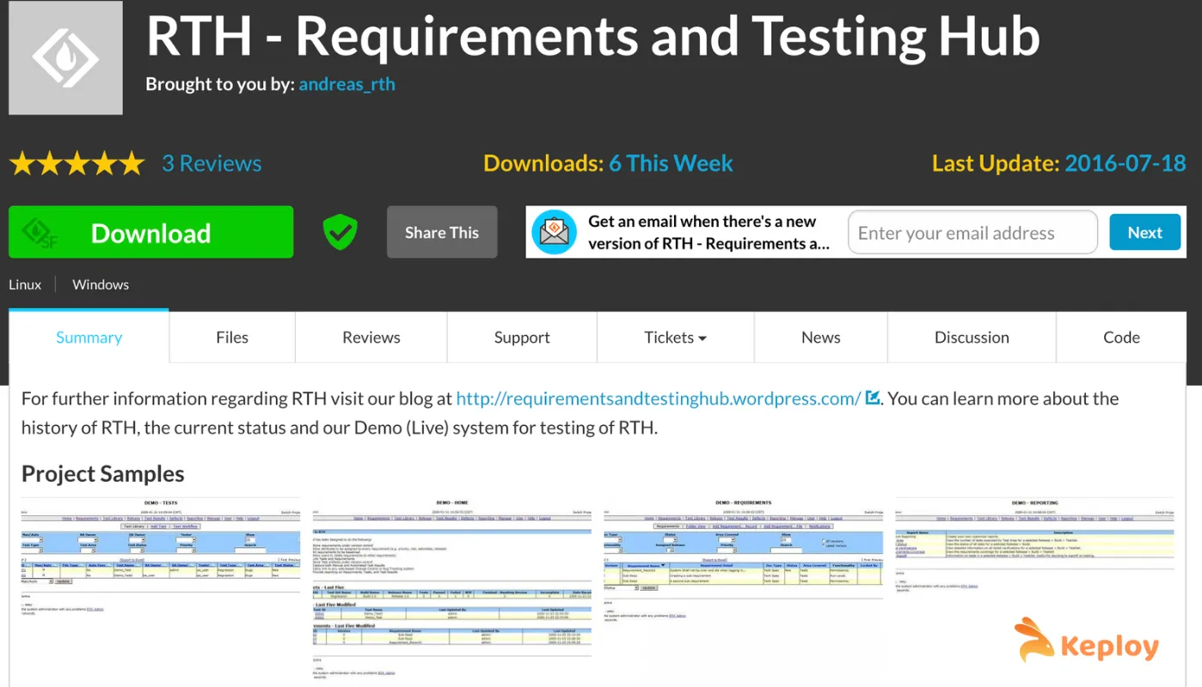Click the green shield verified icon
The image size is (1202, 687).
(x=340, y=232)
